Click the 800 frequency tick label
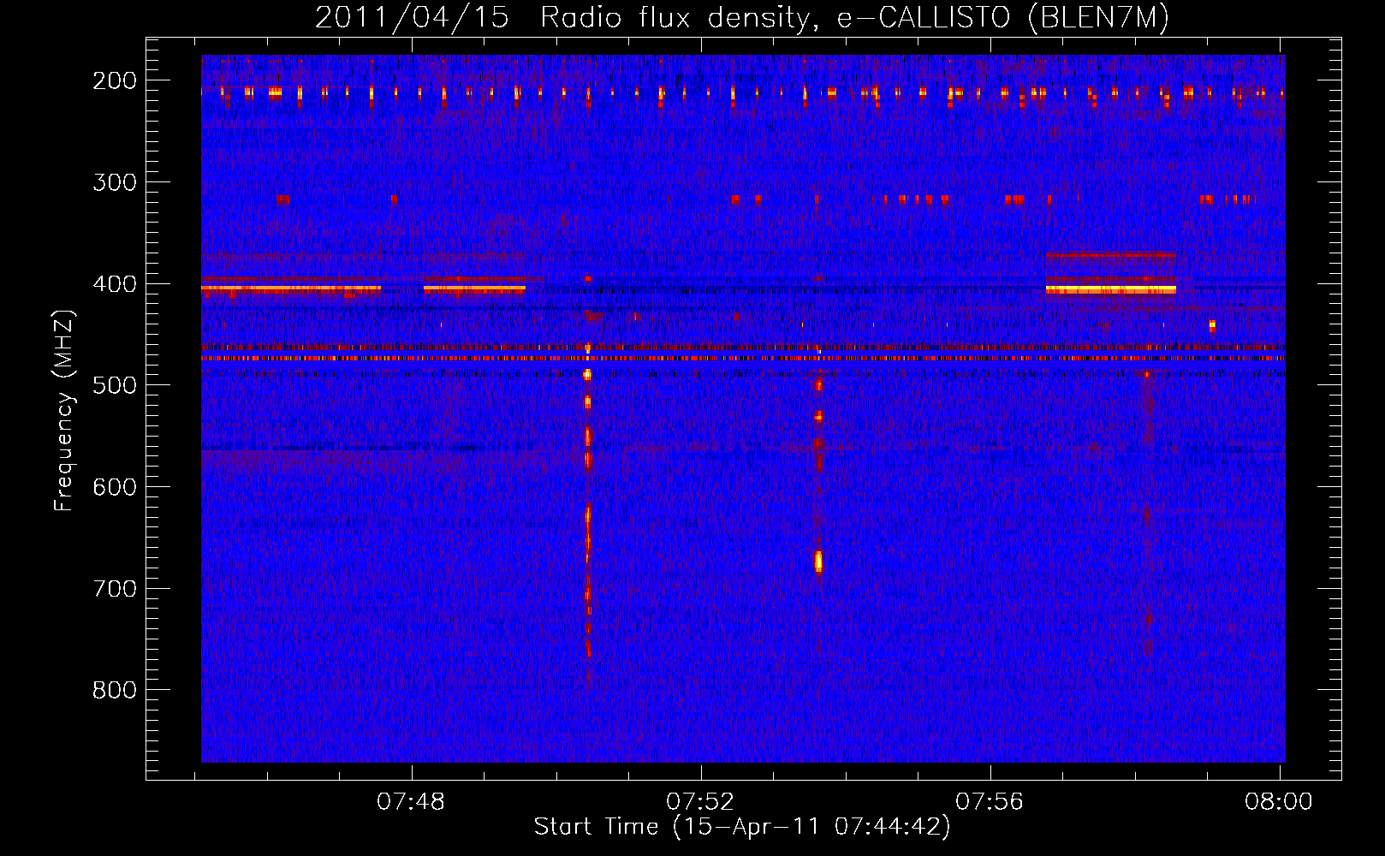1385x856 pixels. pyautogui.click(x=115, y=690)
